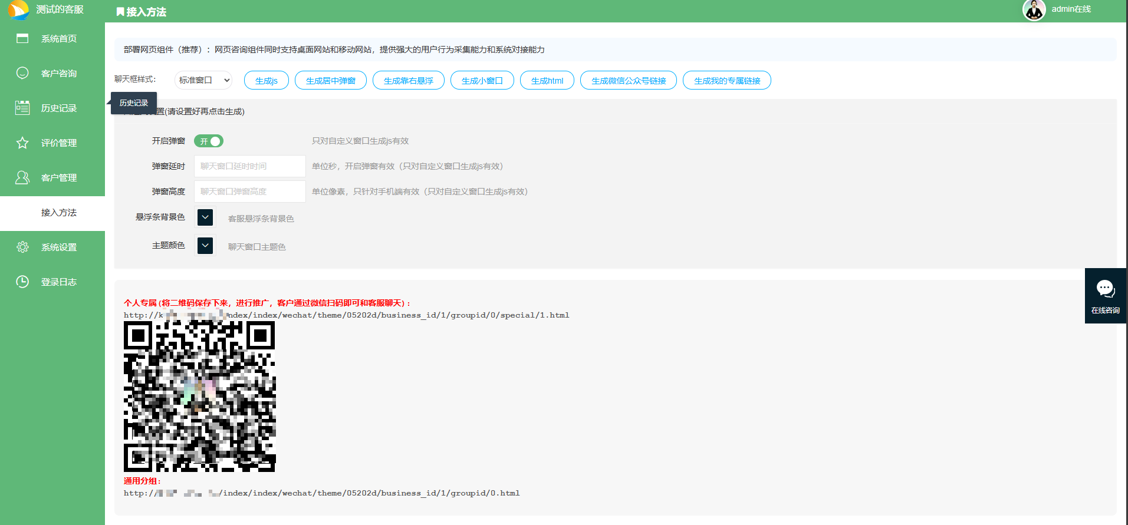Open the 系统设置 menu entry
This screenshot has height=525, width=1128.
click(x=58, y=247)
